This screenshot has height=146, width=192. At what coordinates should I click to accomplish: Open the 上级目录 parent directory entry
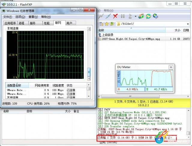pyautogui.click(x=106, y=35)
